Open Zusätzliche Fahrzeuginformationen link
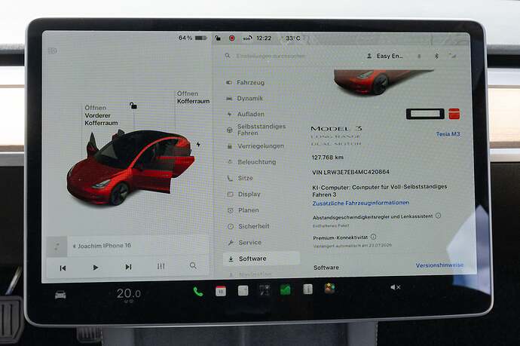The height and width of the screenshot is (346, 520). tap(360, 203)
